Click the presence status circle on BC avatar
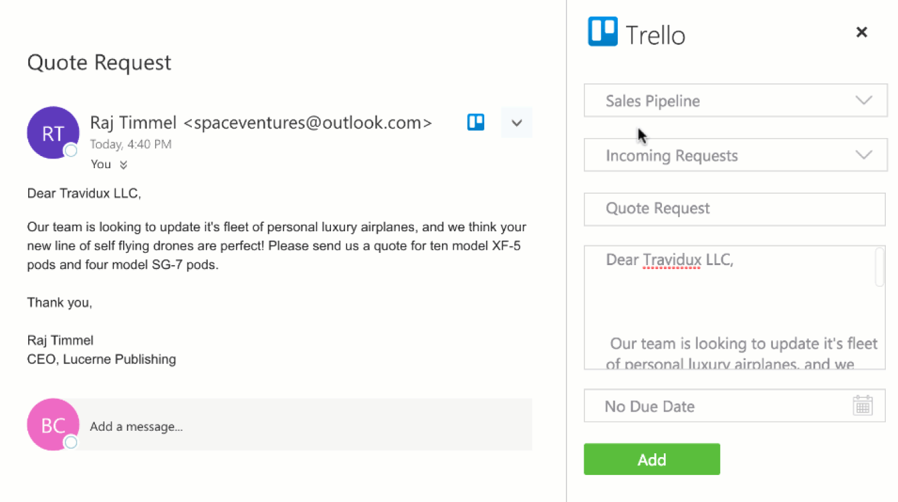 pos(71,443)
